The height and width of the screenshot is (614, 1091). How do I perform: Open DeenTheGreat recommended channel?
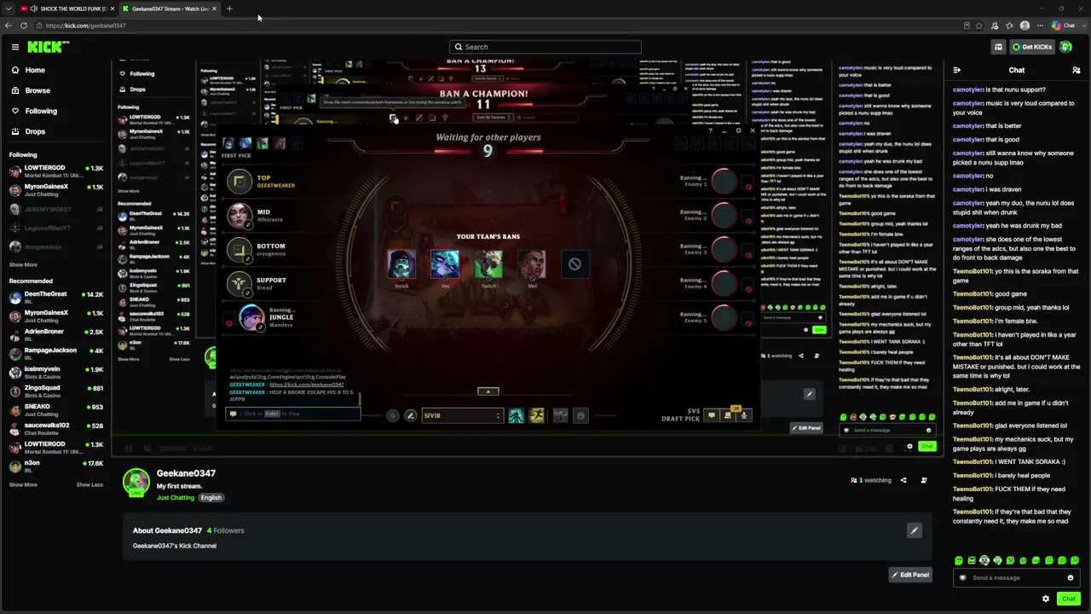(x=56, y=298)
